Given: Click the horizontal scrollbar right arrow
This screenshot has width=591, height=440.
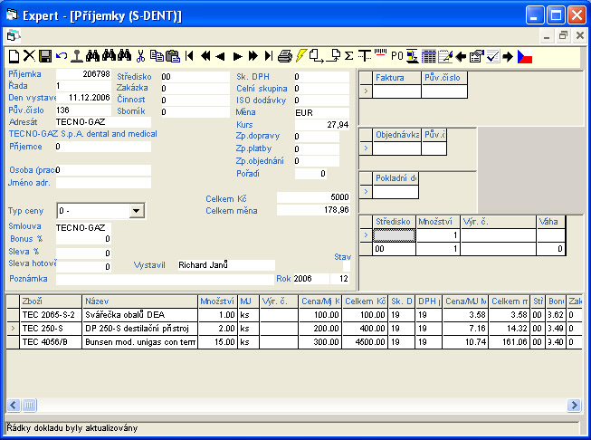Looking at the screenshot, I should point(574,405).
